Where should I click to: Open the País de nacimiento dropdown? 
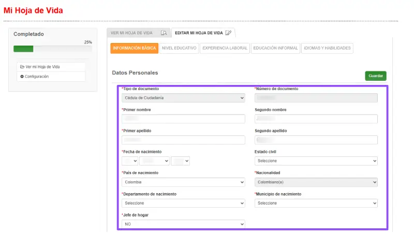click(183, 182)
